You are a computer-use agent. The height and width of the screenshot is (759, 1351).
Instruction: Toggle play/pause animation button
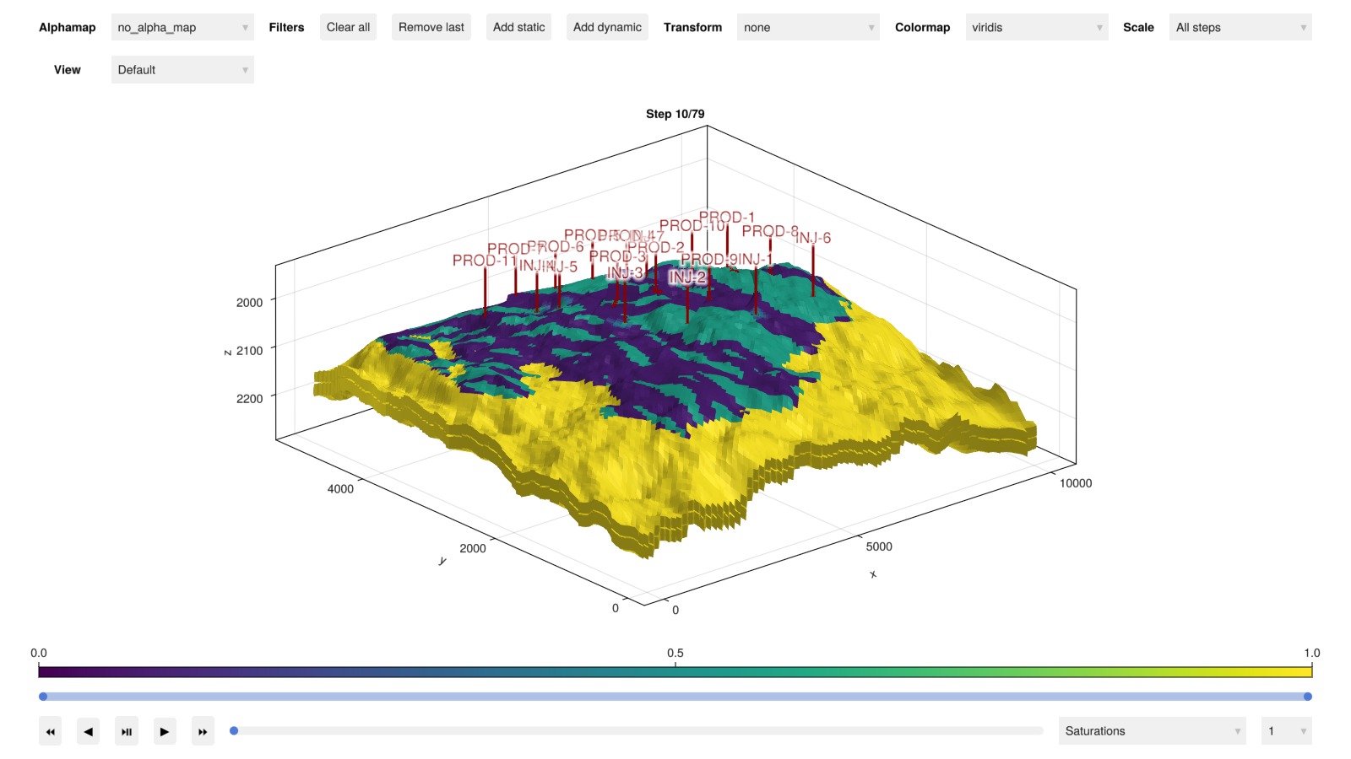tap(127, 731)
